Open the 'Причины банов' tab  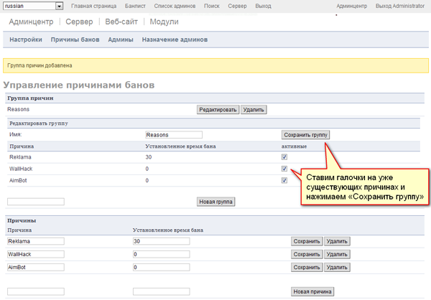(x=75, y=39)
